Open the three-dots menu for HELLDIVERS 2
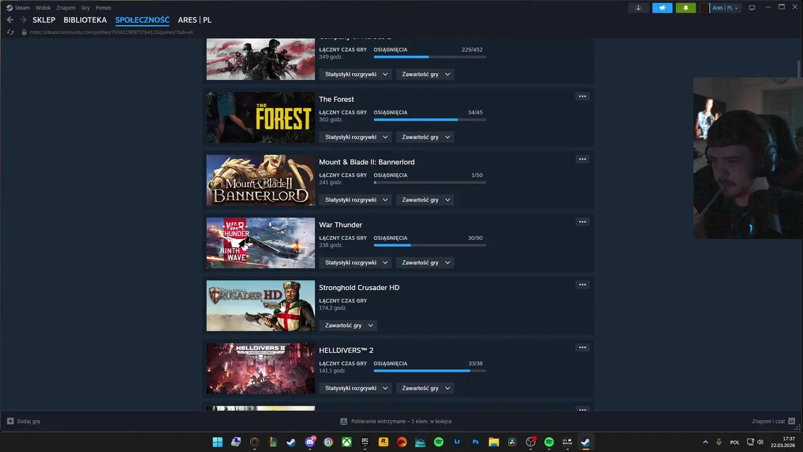 click(582, 347)
